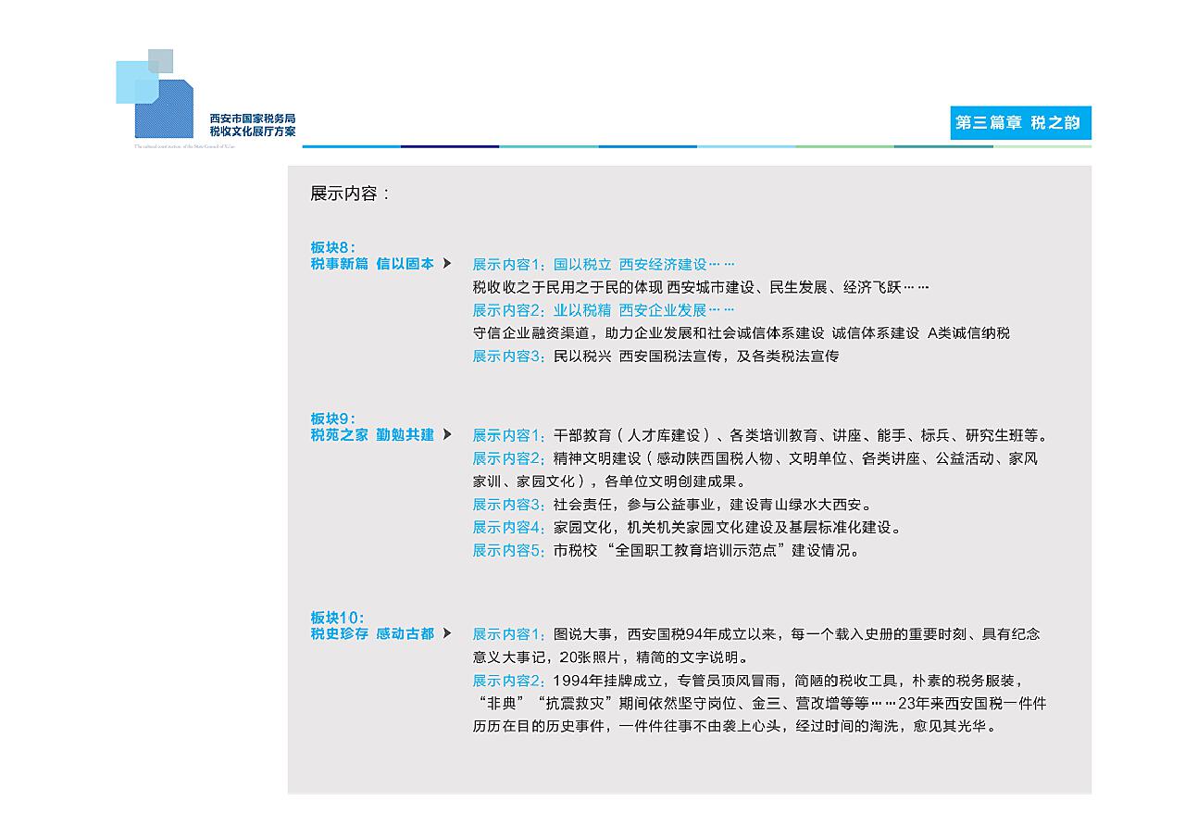Click the 板块9： label

tap(333, 419)
